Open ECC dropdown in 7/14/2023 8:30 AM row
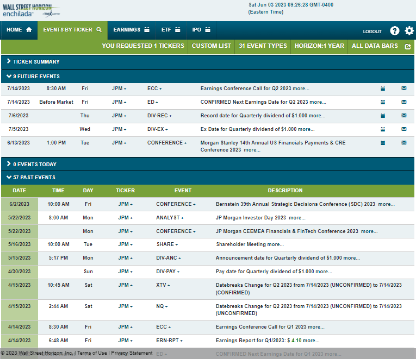Screen dimensions: 416x359 (154, 89)
